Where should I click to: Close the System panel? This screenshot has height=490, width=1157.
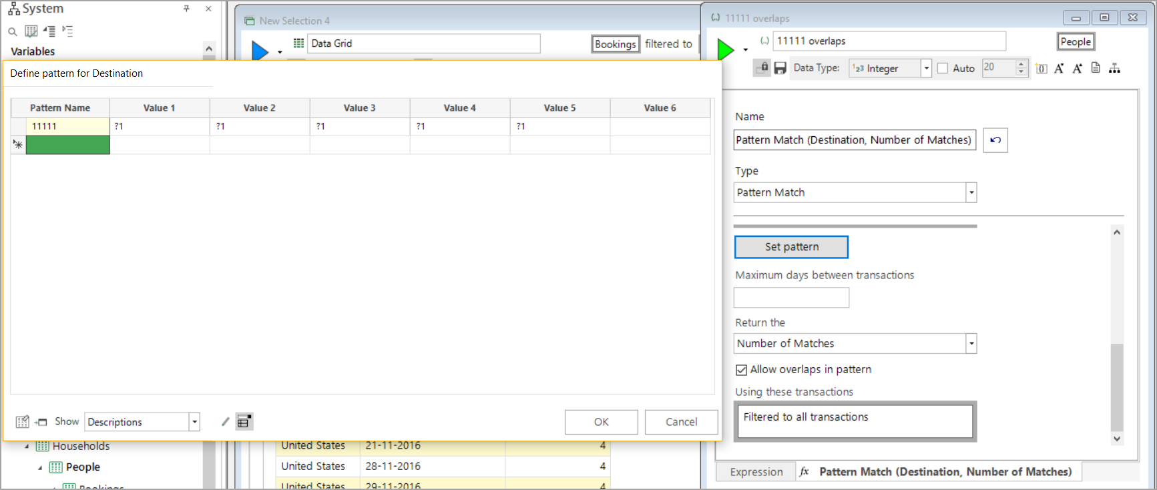coord(208,9)
